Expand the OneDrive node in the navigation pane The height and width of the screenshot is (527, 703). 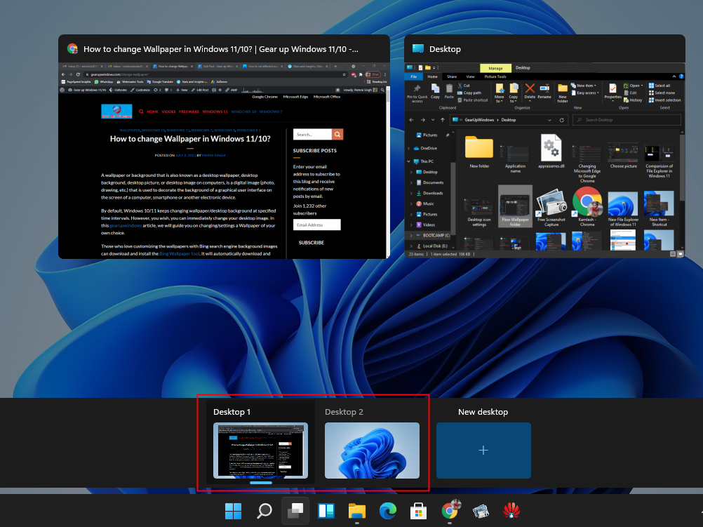click(x=410, y=148)
